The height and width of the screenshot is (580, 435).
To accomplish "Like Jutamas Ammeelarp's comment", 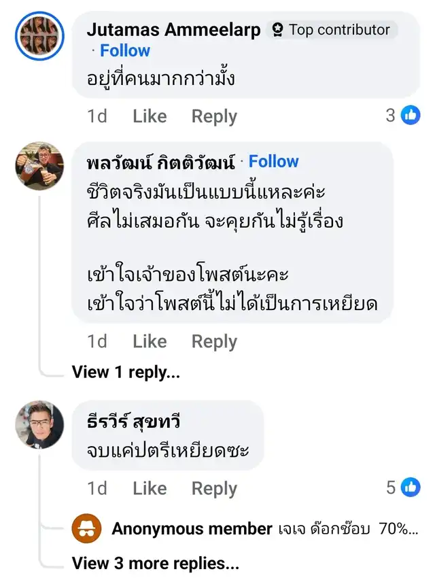I will [x=150, y=116].
